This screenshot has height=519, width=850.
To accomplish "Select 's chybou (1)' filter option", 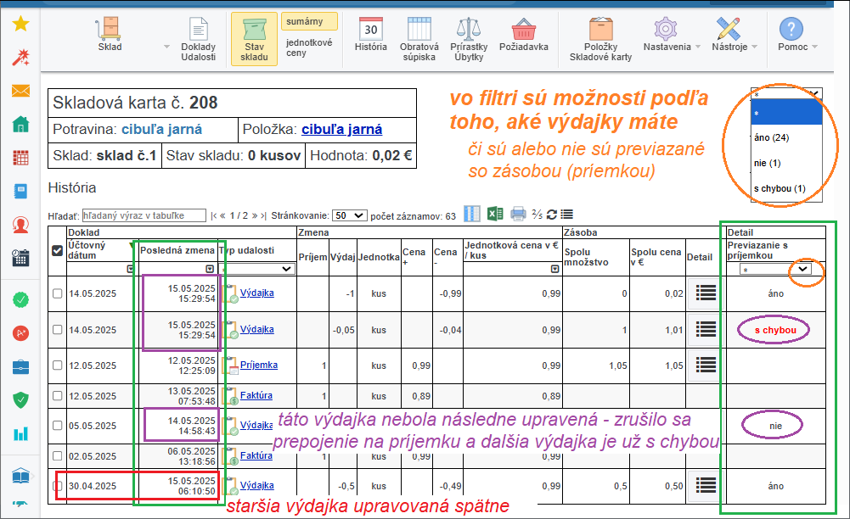I will point(780,188).
